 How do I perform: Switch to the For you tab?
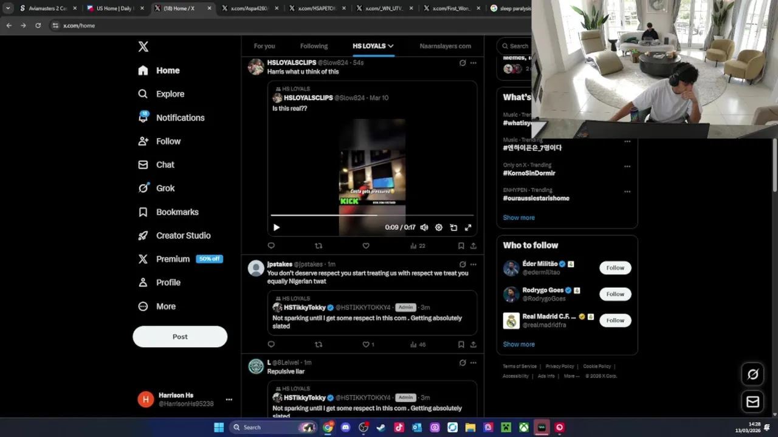[x=264, y=46]
